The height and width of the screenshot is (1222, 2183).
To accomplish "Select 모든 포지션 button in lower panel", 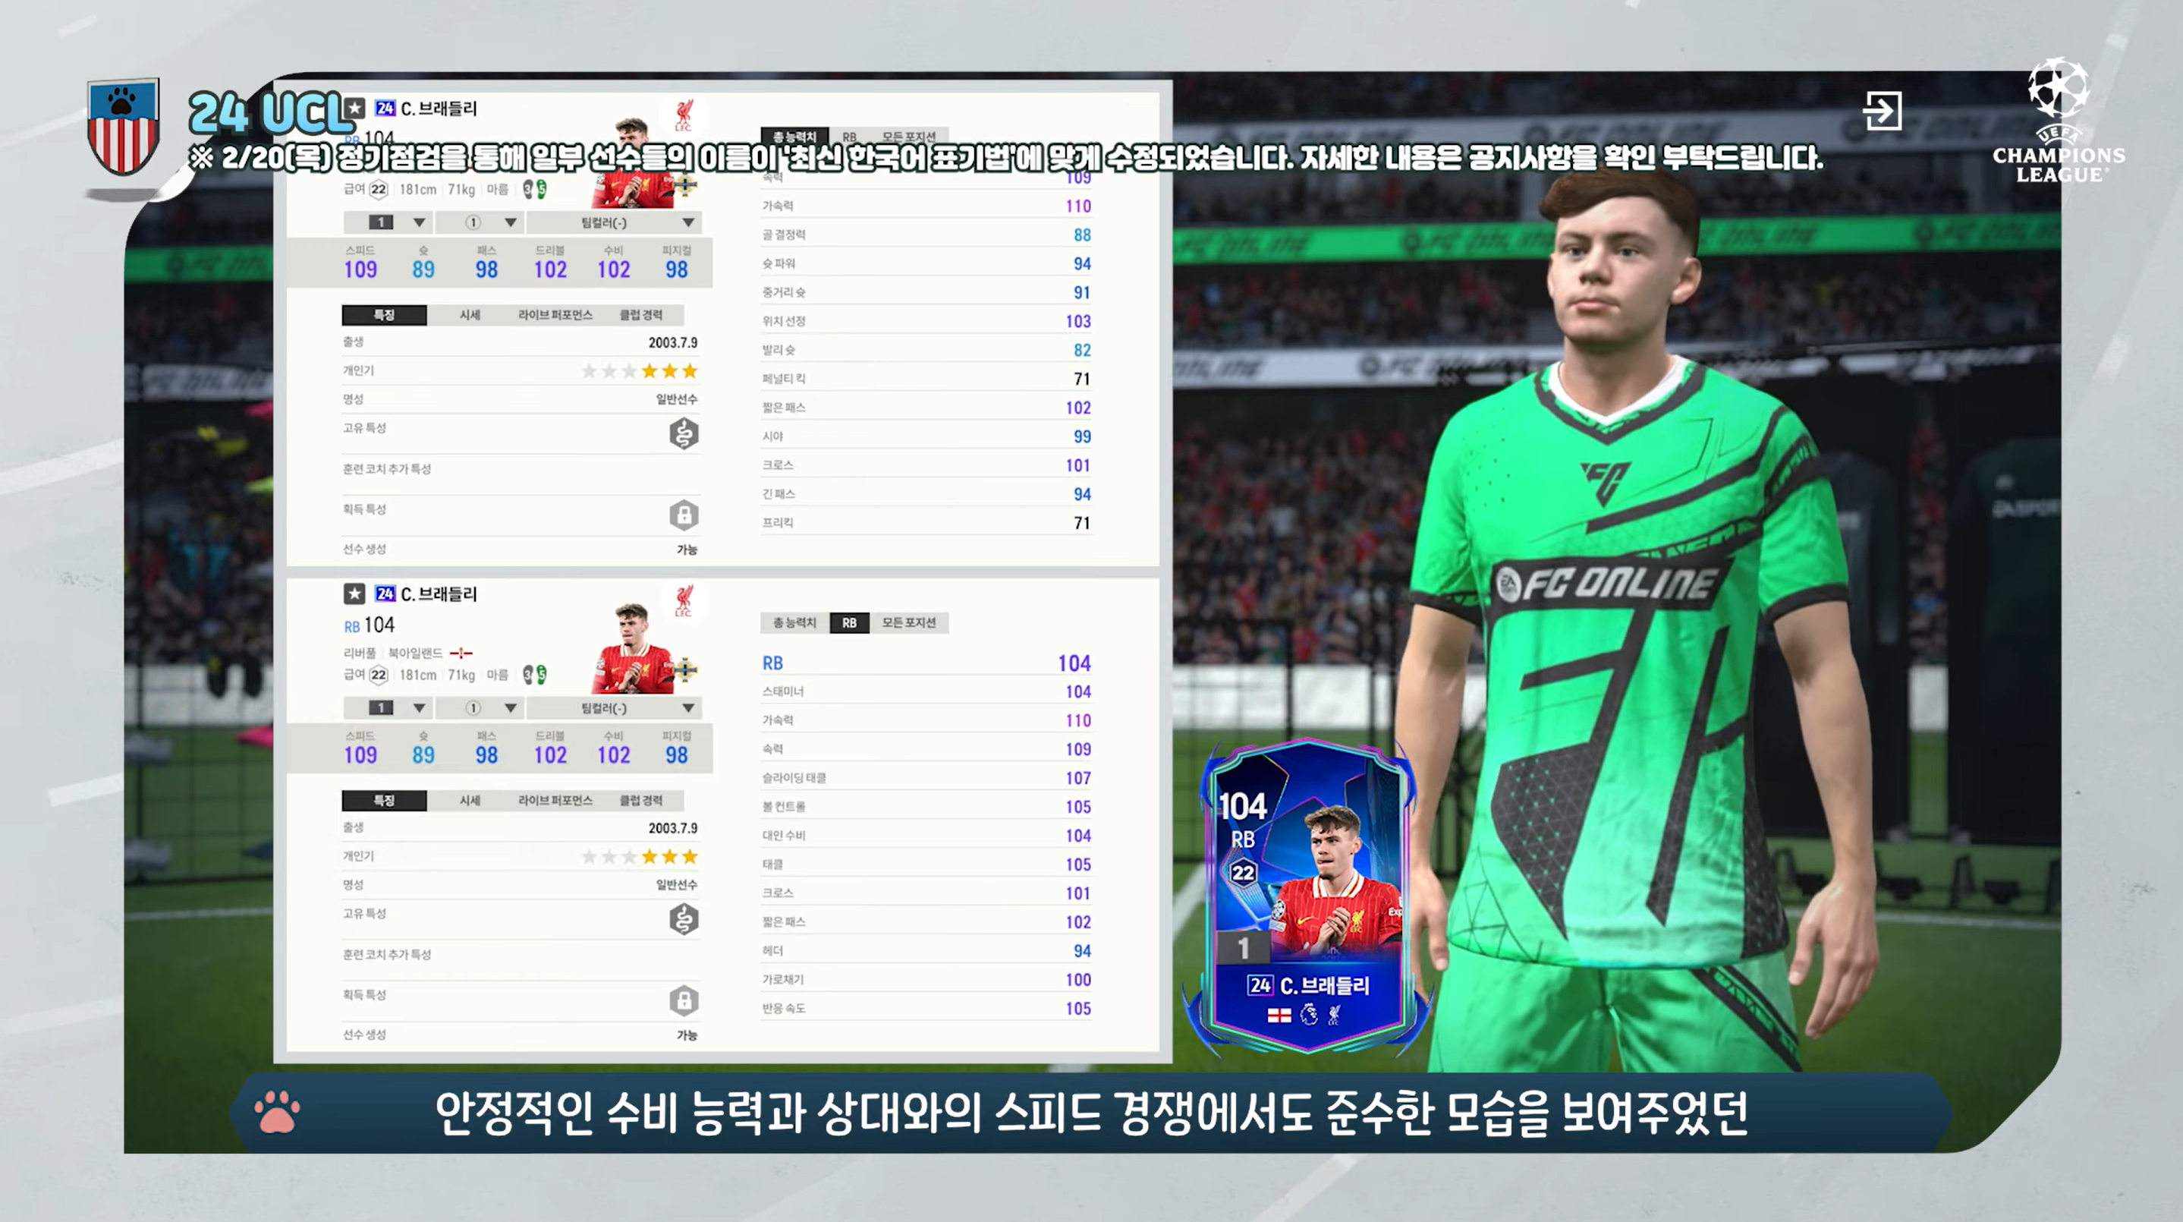I will coord(908,623).
